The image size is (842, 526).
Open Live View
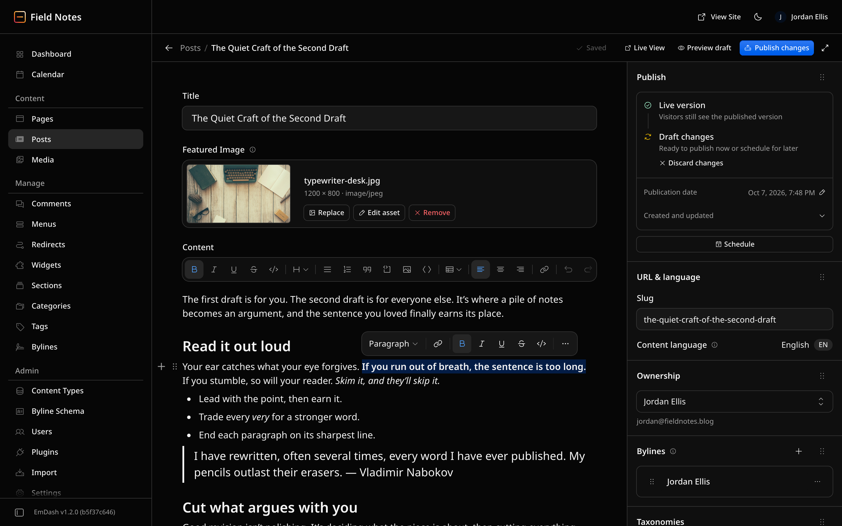tap(644, 48)
